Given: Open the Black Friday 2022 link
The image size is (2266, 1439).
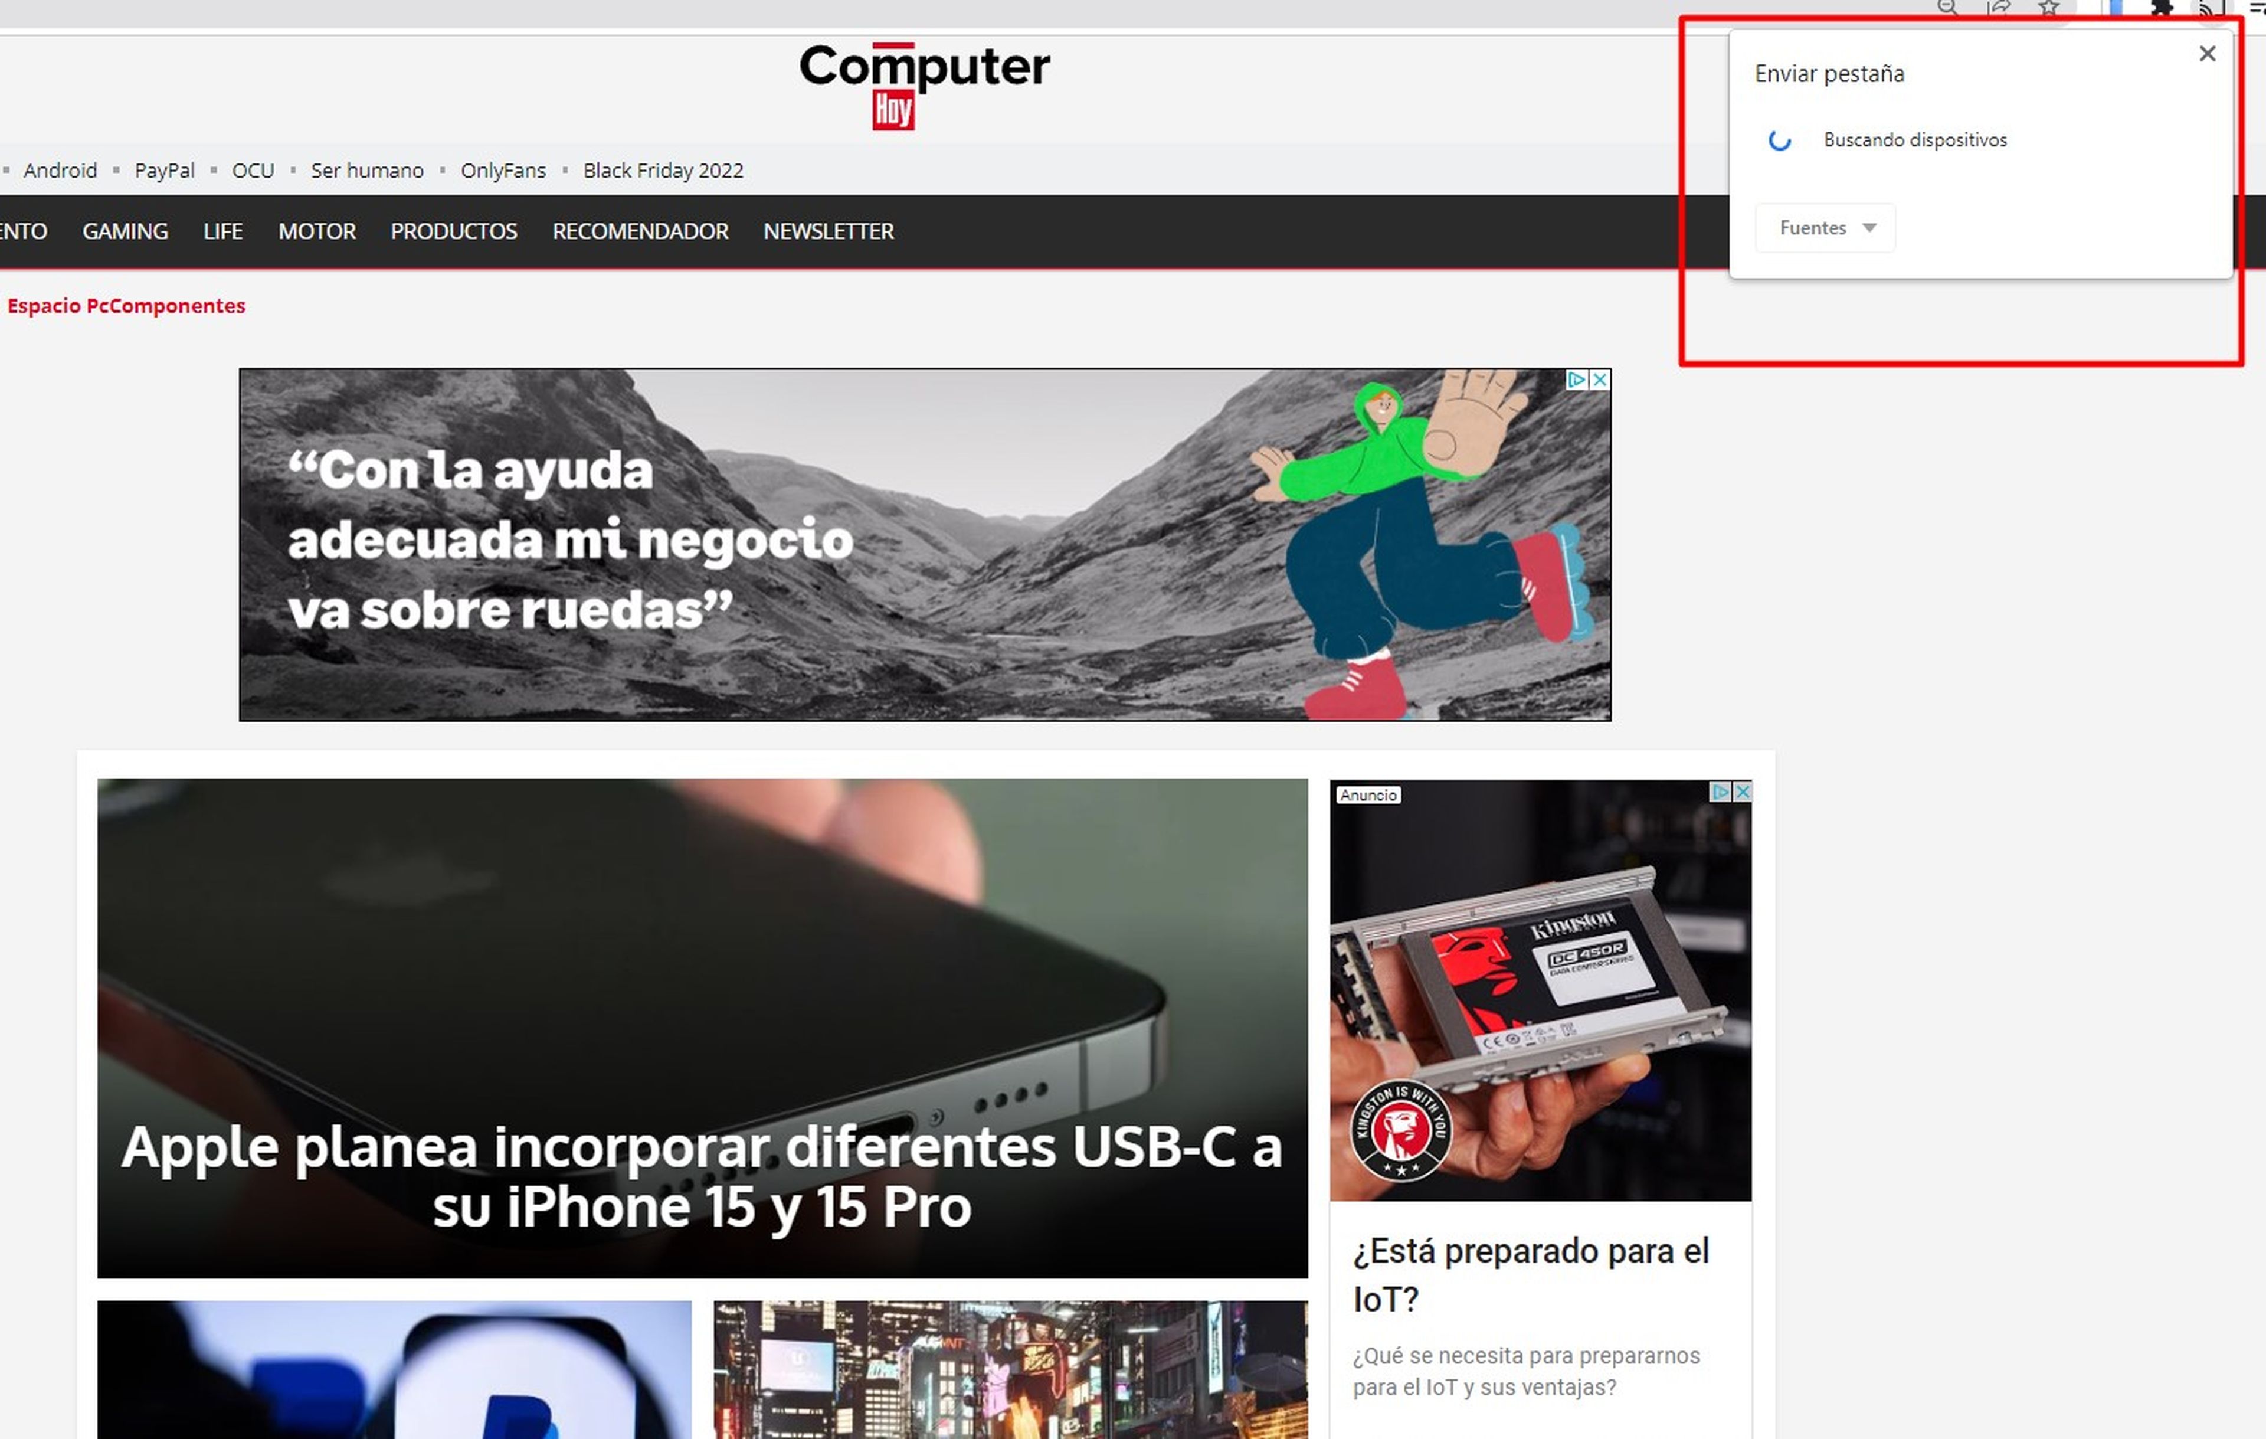Looking at the screenshot, I should tap(663, 171).
